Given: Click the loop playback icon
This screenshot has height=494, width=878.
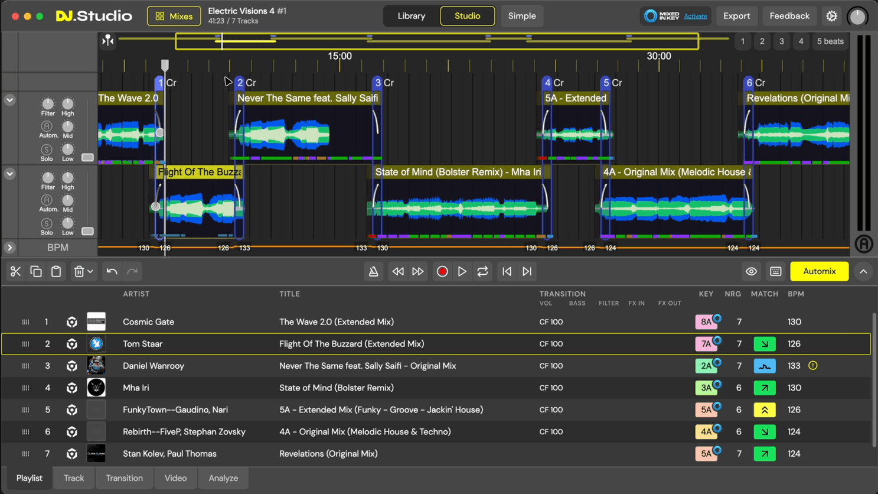Looking at the screenshot, I should point(482,271).
